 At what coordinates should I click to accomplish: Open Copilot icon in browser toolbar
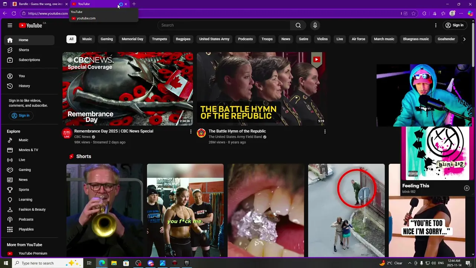[x=470, y=13]
